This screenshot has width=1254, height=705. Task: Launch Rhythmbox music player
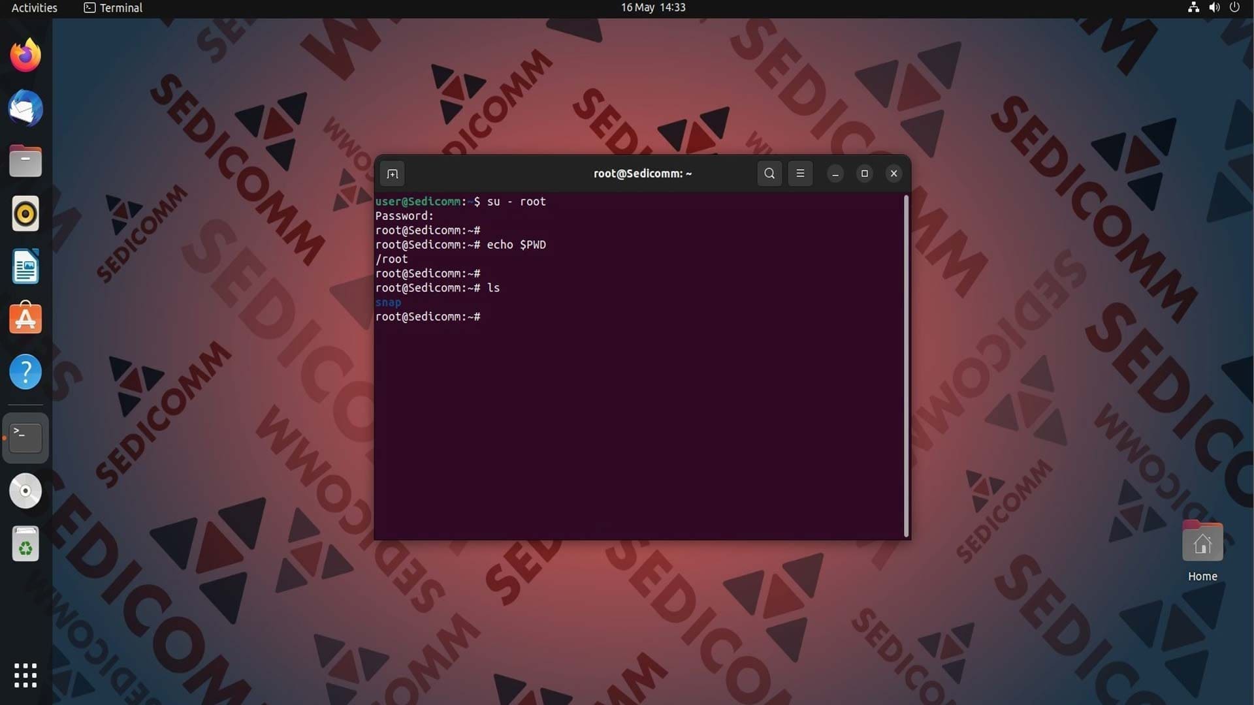pos(25,214)
